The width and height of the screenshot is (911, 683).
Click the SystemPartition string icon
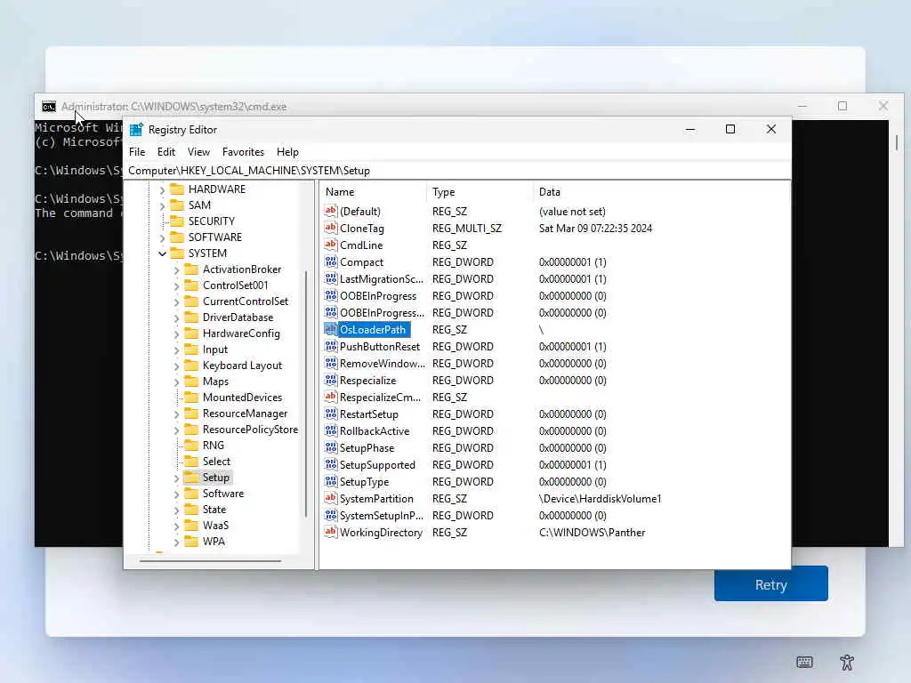click(331, 498)
